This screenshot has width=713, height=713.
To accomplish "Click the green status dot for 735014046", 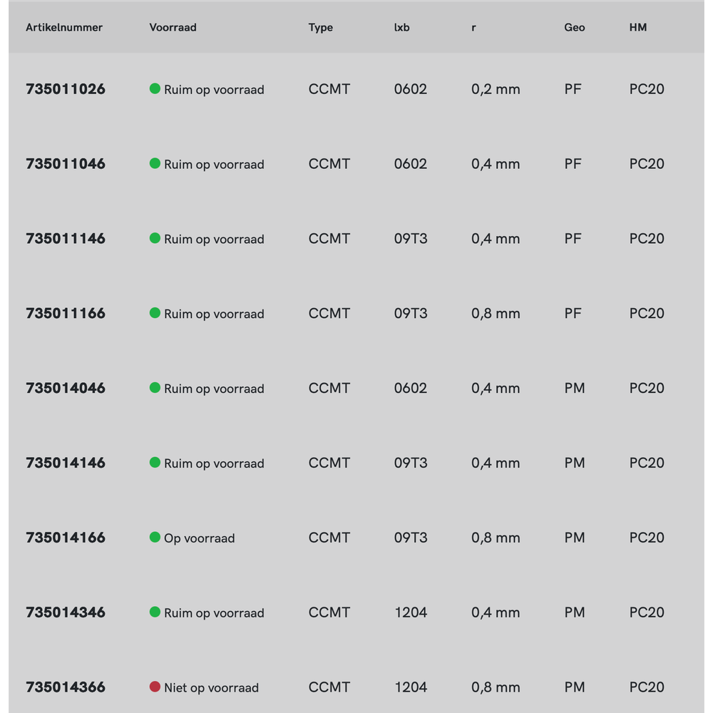I will (155, 388).
